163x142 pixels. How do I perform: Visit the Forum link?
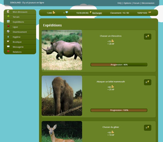[x=136, y=3]
